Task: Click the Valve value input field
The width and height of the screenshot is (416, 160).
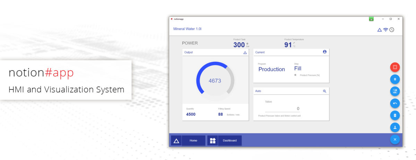Action: point(283,109)
